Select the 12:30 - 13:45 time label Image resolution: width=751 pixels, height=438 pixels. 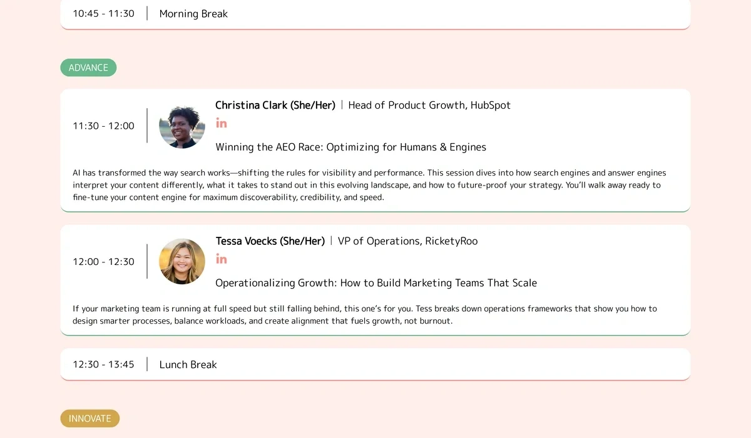coord(103,364)
